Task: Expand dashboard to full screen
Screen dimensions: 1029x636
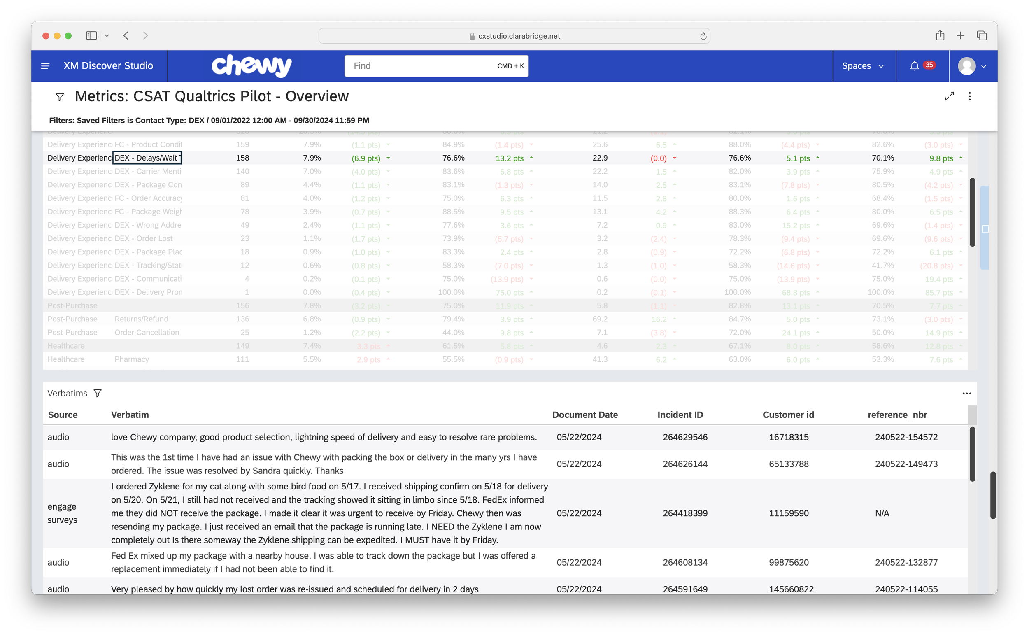Action: click(949, 96)
